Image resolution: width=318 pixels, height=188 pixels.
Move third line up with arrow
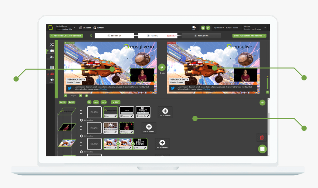click(x=81, y=142)
